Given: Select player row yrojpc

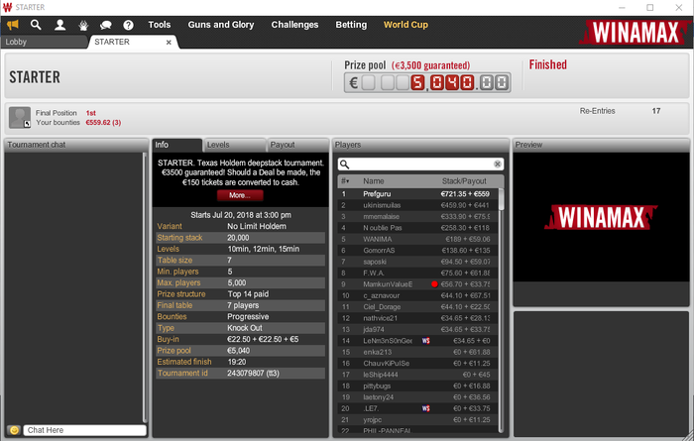Looking at the screenshot, I should (417, 419).
